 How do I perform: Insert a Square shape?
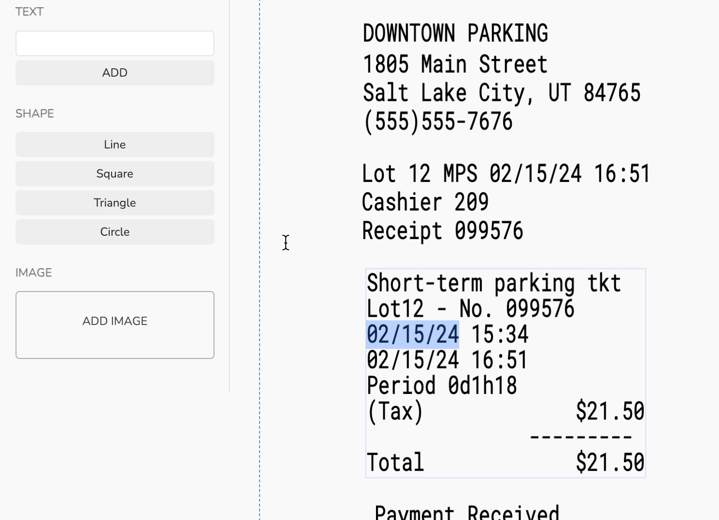click(114, 173)
